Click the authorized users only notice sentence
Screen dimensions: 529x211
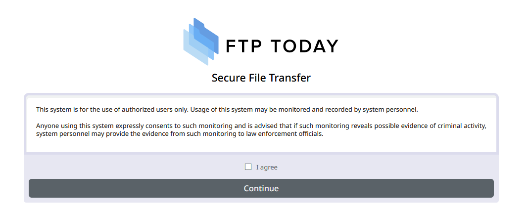pos(227,110)
